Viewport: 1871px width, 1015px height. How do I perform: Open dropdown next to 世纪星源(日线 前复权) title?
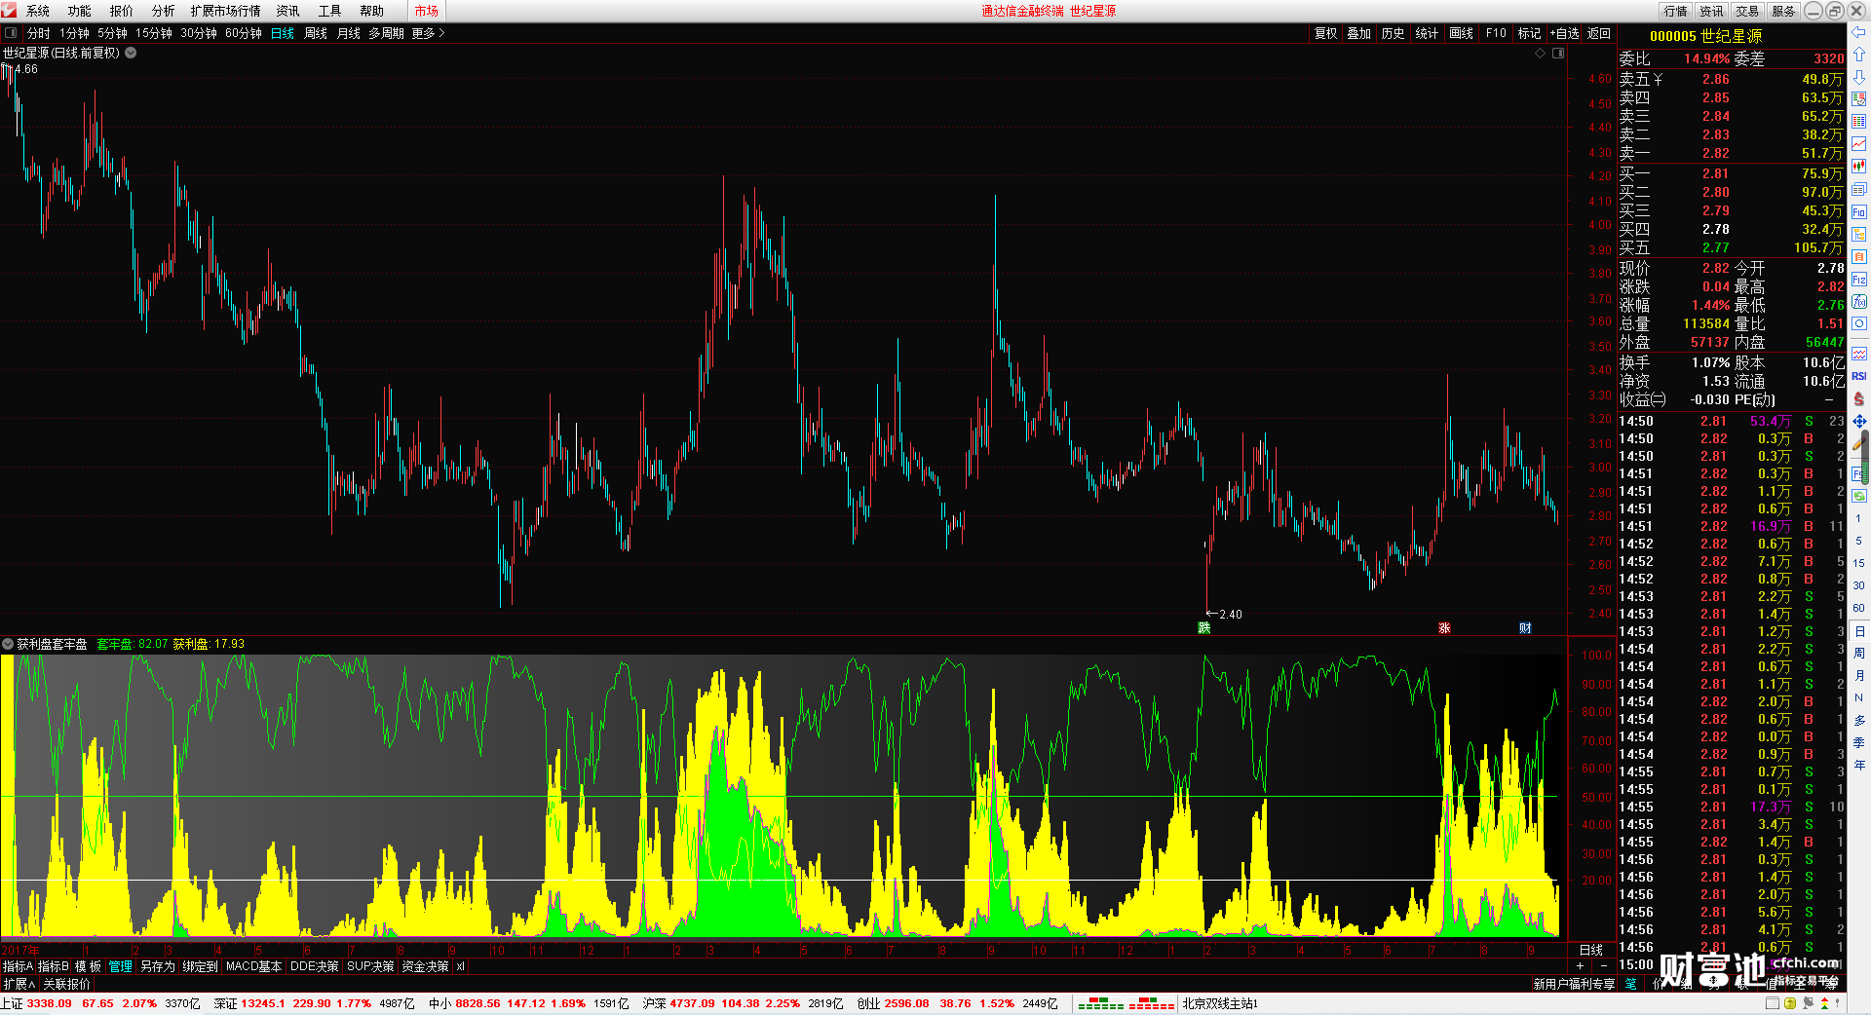point(131,53)
